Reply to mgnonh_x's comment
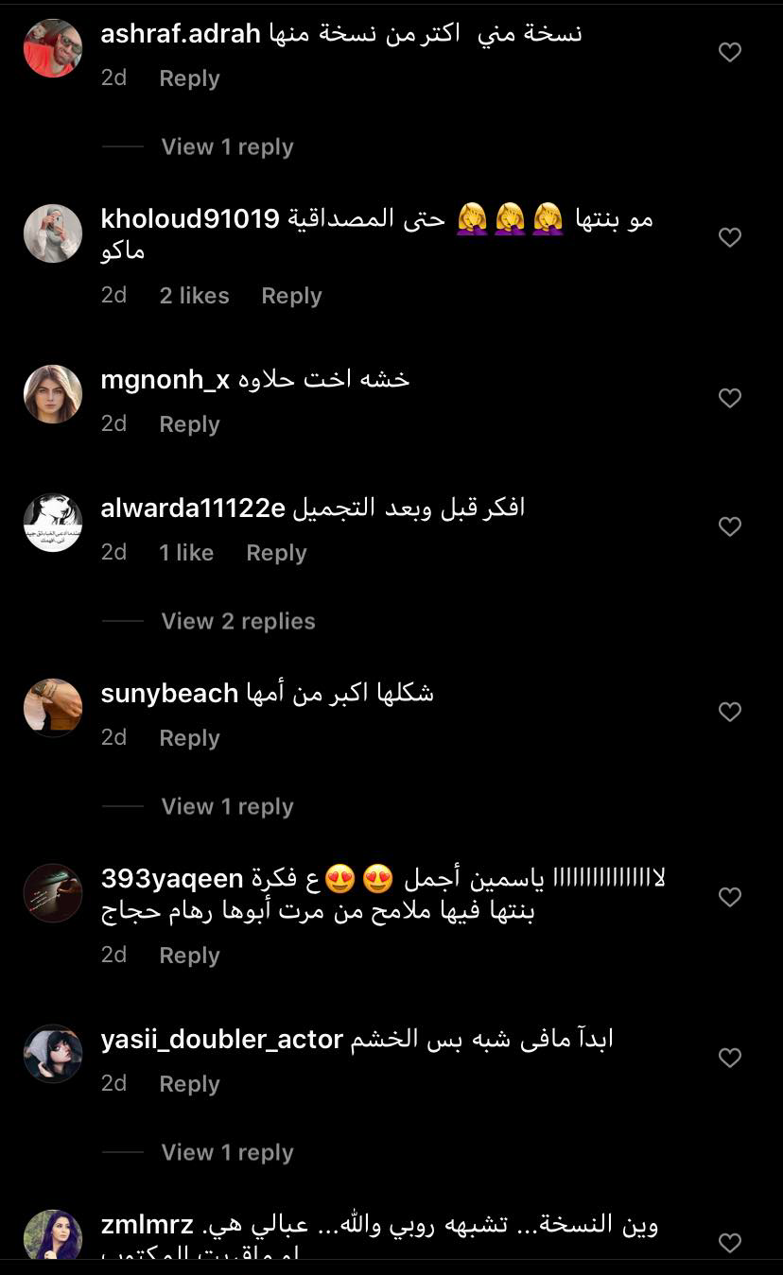The height and width of the screenshot is (1275, 783). click(189, 424)
